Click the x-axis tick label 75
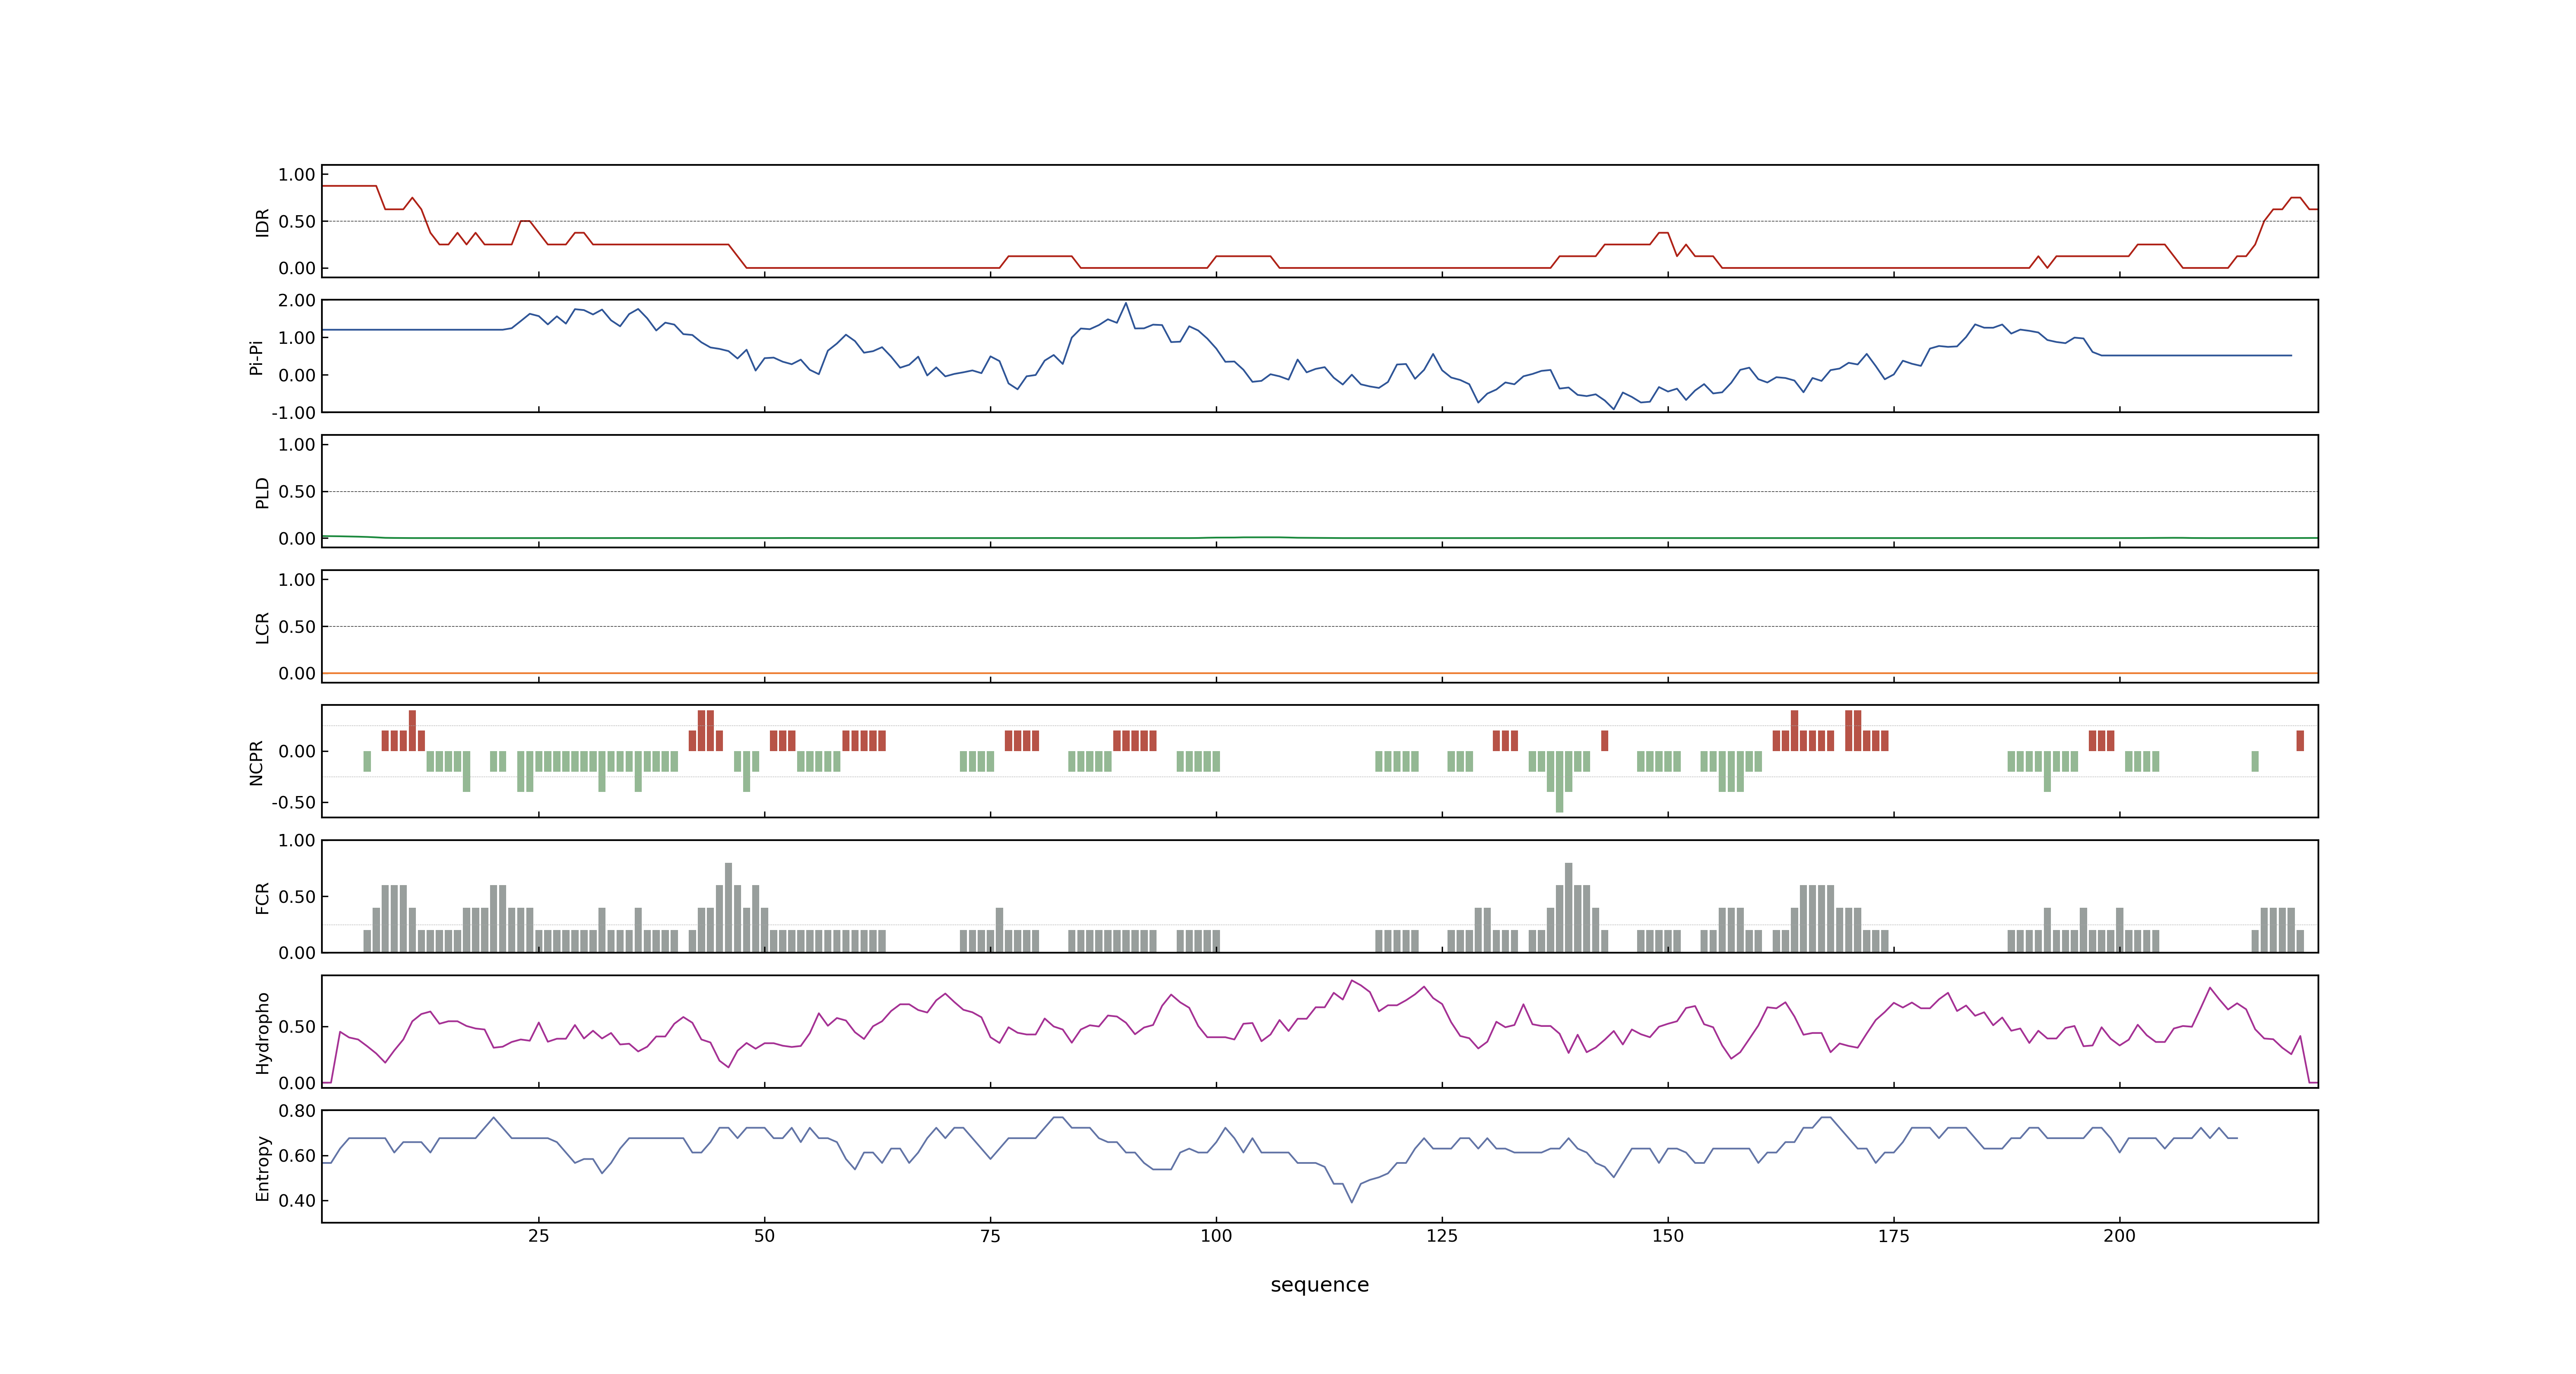Viewport: 2576px width, 1374px height. (x=990, y=1235)
